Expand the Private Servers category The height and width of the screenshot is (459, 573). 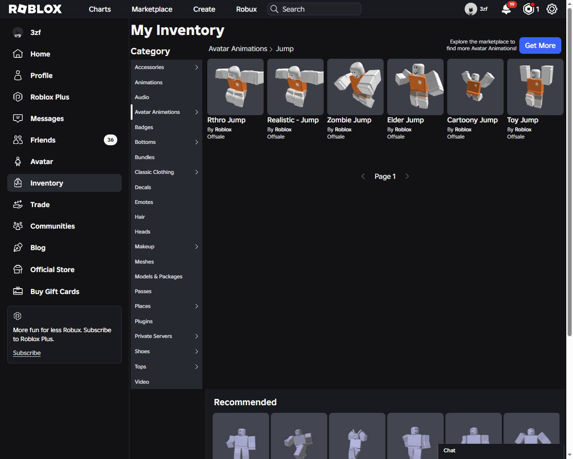click(x=197, y=336)
